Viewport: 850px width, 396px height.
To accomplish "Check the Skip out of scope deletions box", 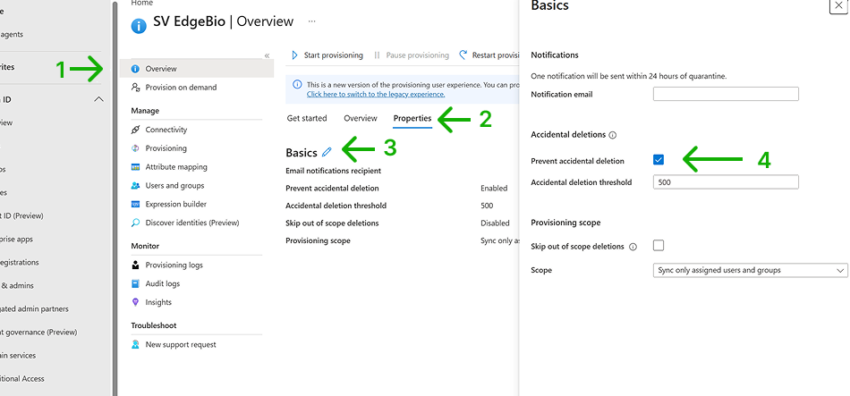I will pos(659,246).
